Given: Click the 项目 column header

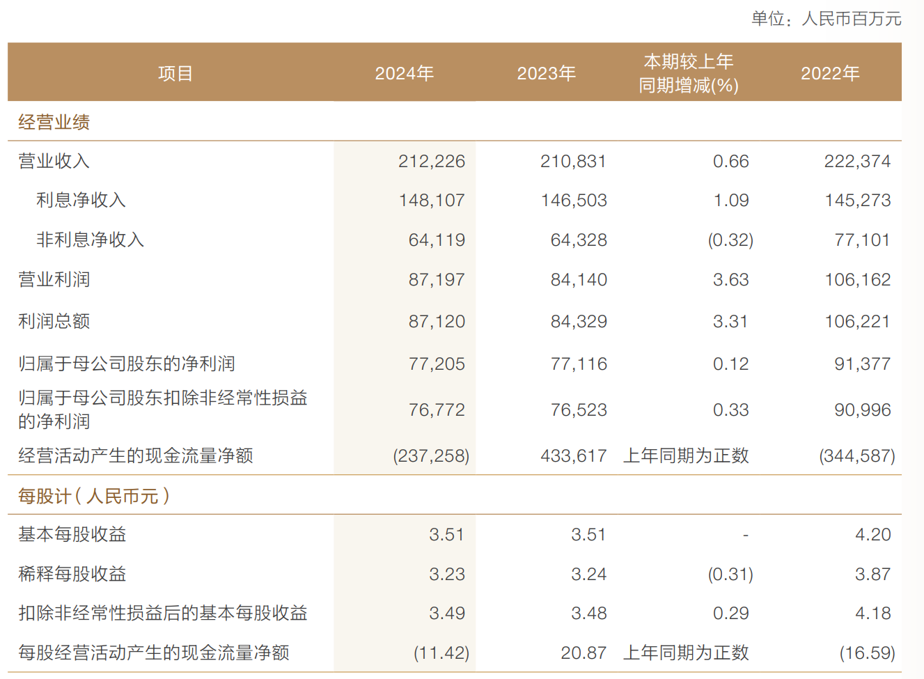Looking at the screenshot, I should coord(175,73).
